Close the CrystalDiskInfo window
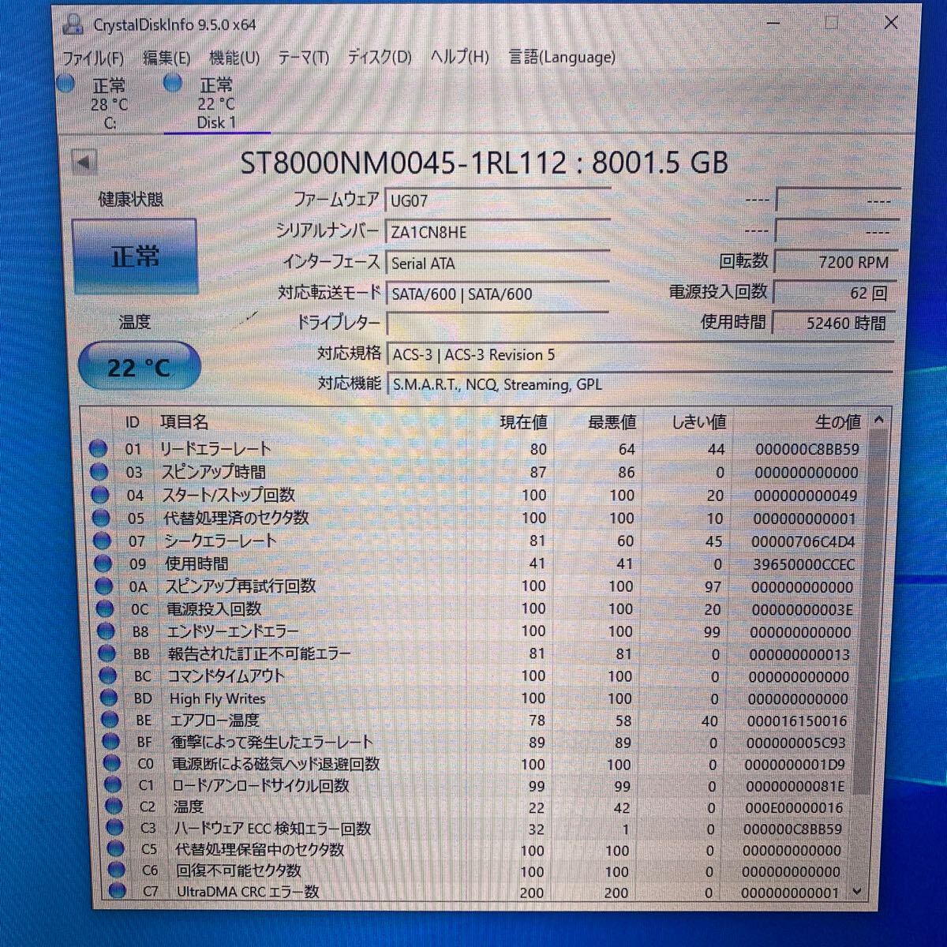This screenshot has height=947, width=947. 891,23
